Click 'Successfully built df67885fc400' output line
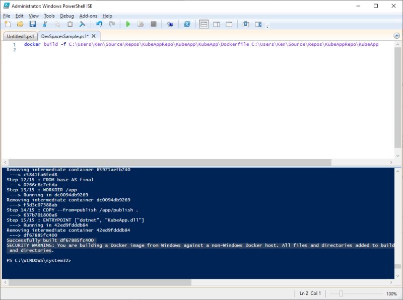The image size is (403, 300). pyautogui.click(x=50, y=241)
